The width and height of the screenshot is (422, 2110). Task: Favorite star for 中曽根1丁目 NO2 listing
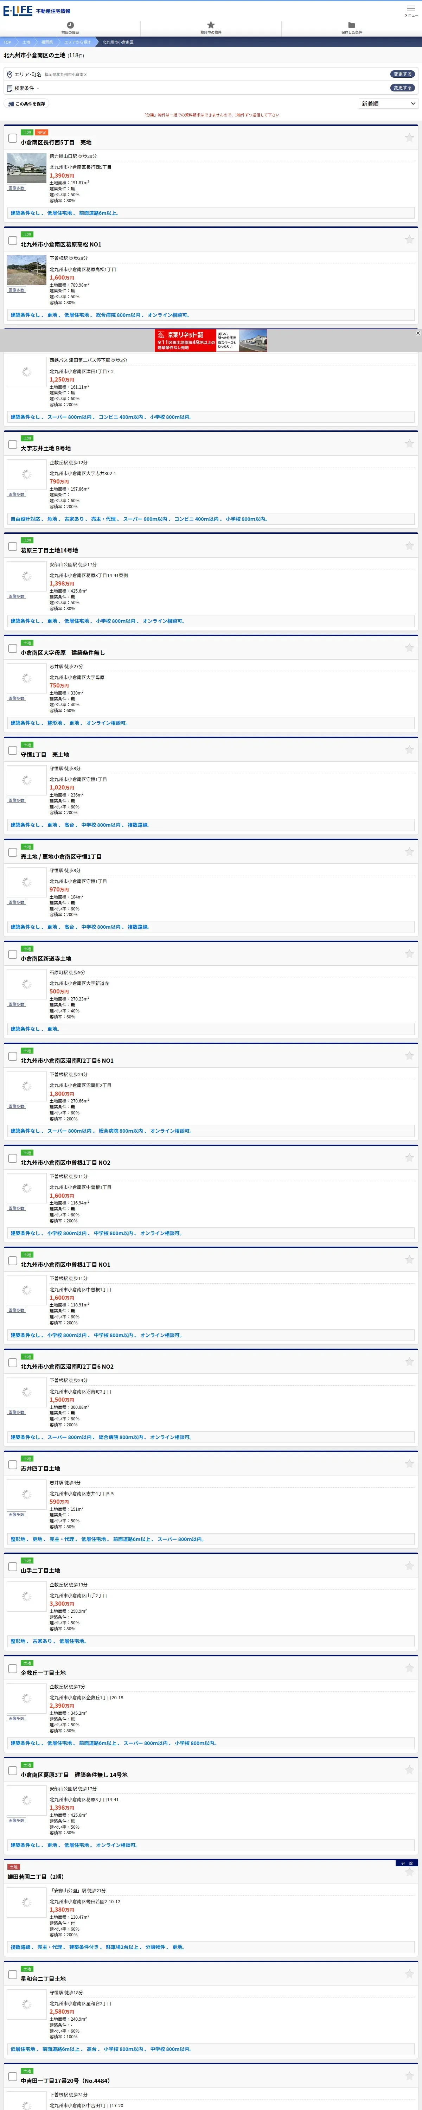(409, 1157)
